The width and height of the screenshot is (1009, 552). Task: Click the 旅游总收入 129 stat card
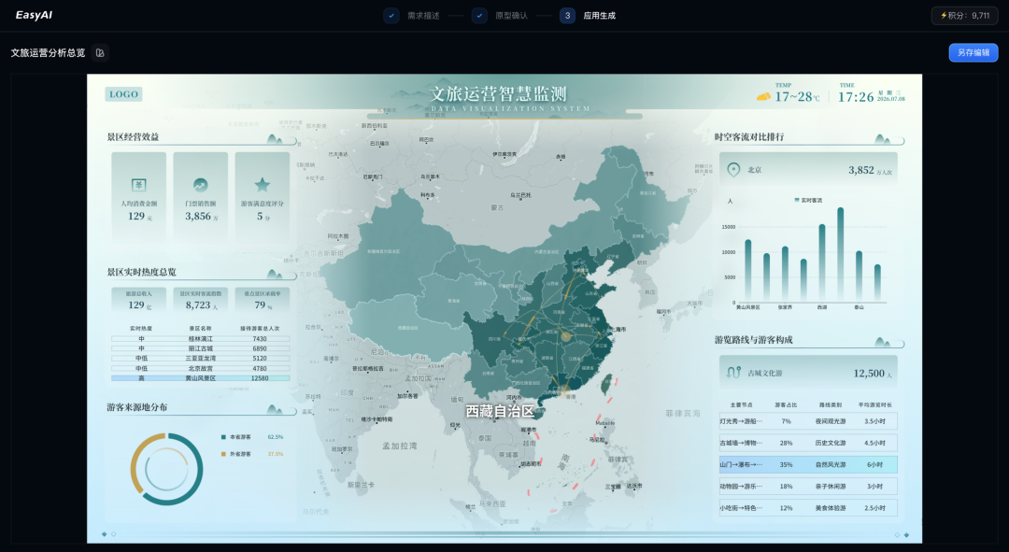[138, 301]
